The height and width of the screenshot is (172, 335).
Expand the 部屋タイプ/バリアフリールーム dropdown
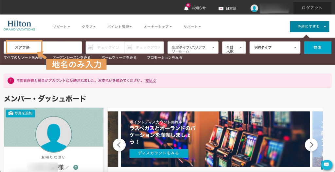[193, 48]
